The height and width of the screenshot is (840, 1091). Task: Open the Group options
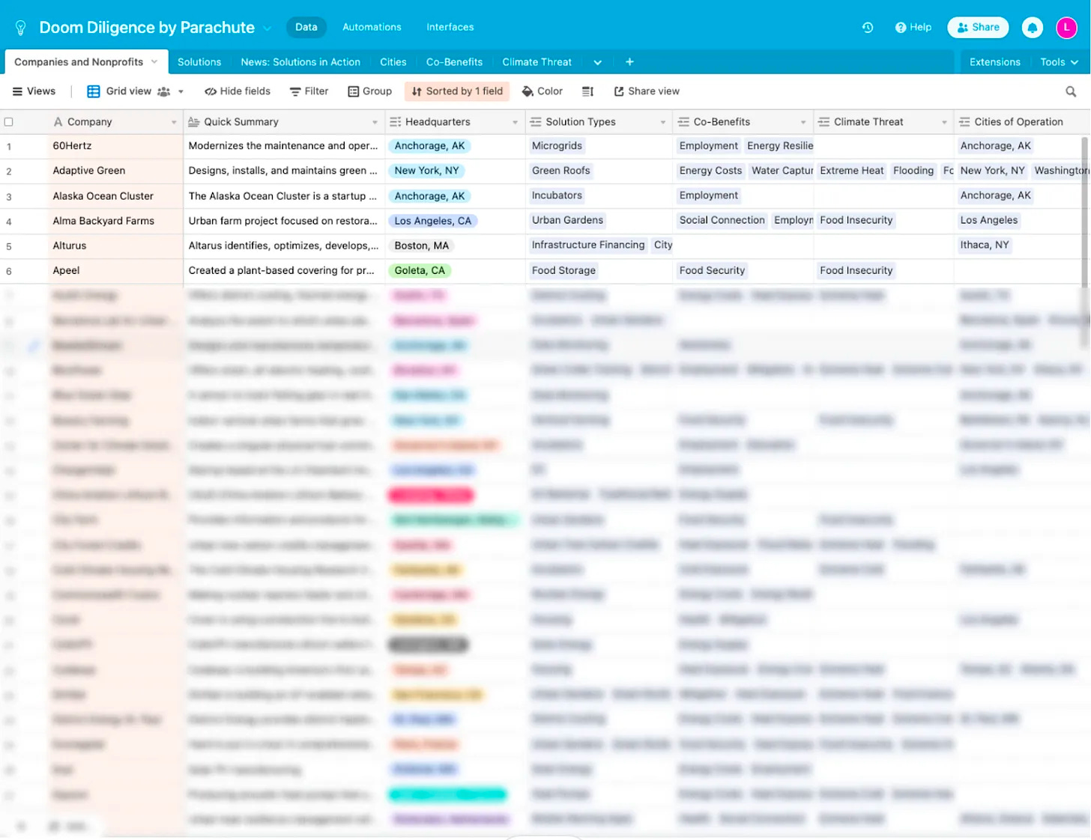pos(370,91)
